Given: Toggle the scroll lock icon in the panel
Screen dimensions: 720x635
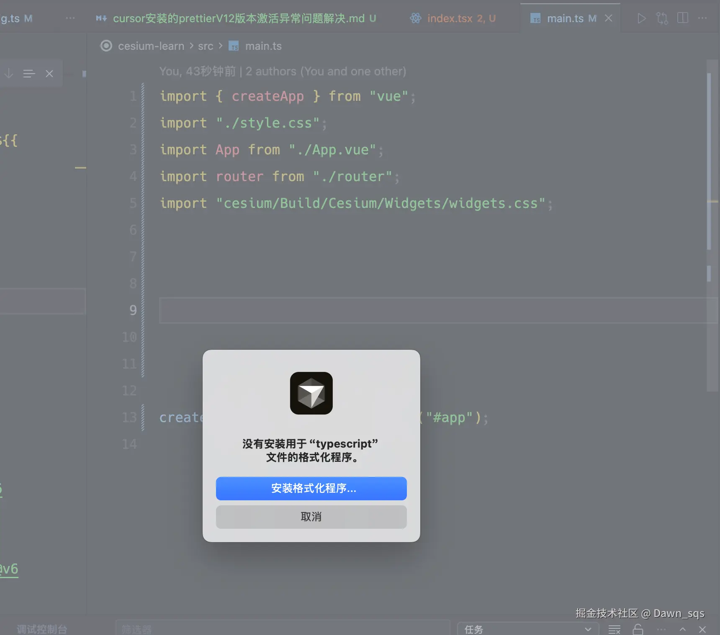Looking at the screenshot, I should (638, 629).
